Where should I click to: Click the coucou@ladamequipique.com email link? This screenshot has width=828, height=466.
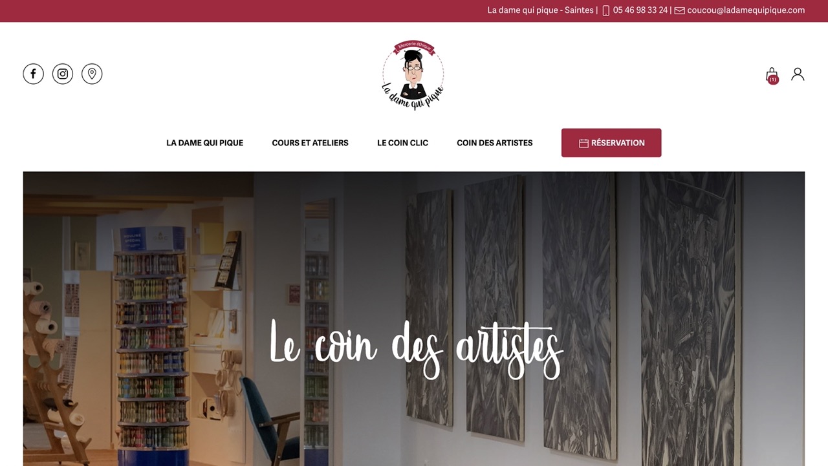(746, 10)
